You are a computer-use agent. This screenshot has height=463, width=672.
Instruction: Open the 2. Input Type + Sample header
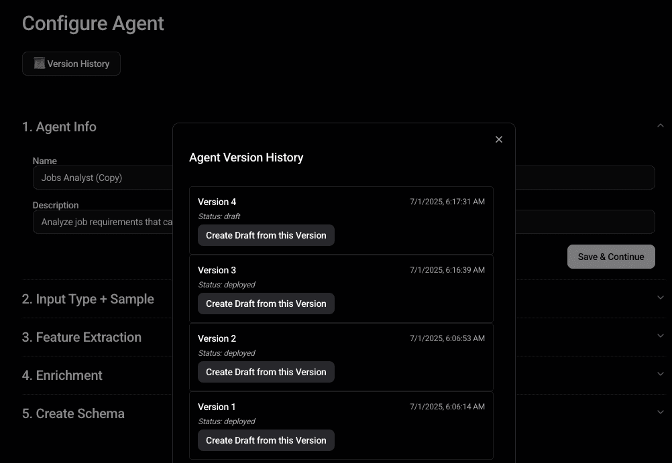(x=88, y=299)
